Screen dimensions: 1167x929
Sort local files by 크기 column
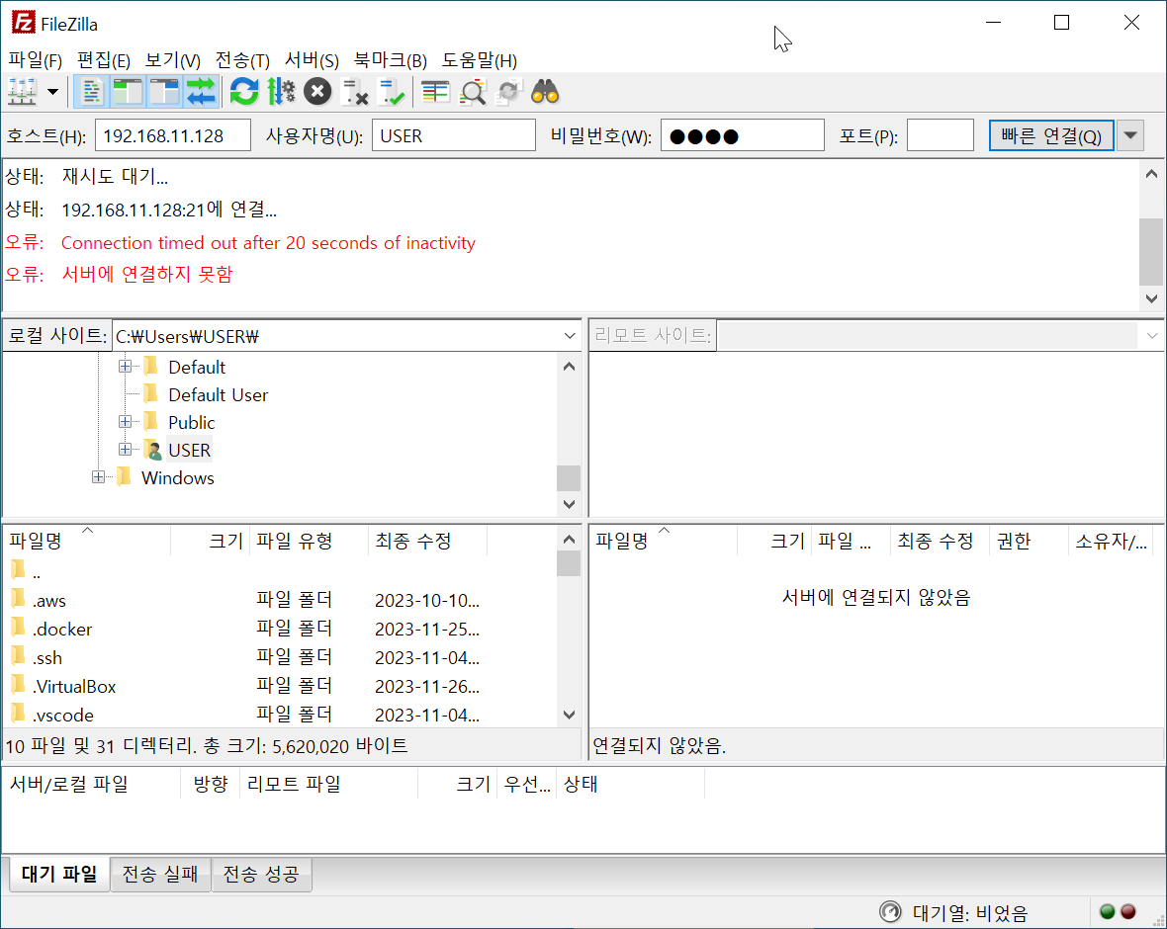tap(210, 541)
